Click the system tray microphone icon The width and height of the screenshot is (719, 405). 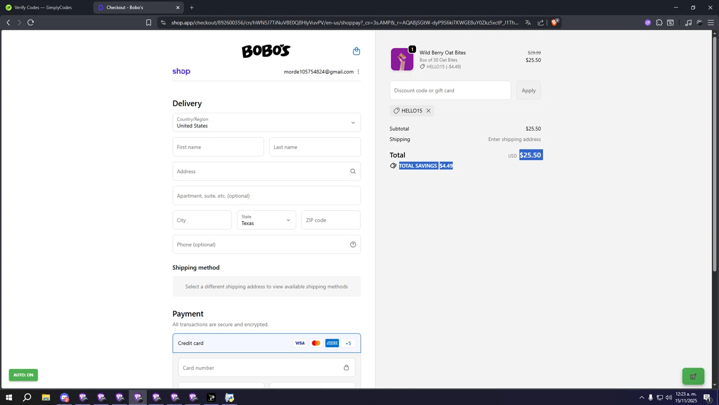[650, 397]
